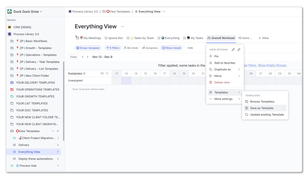Disable the Show closed filter

point(171,48)
